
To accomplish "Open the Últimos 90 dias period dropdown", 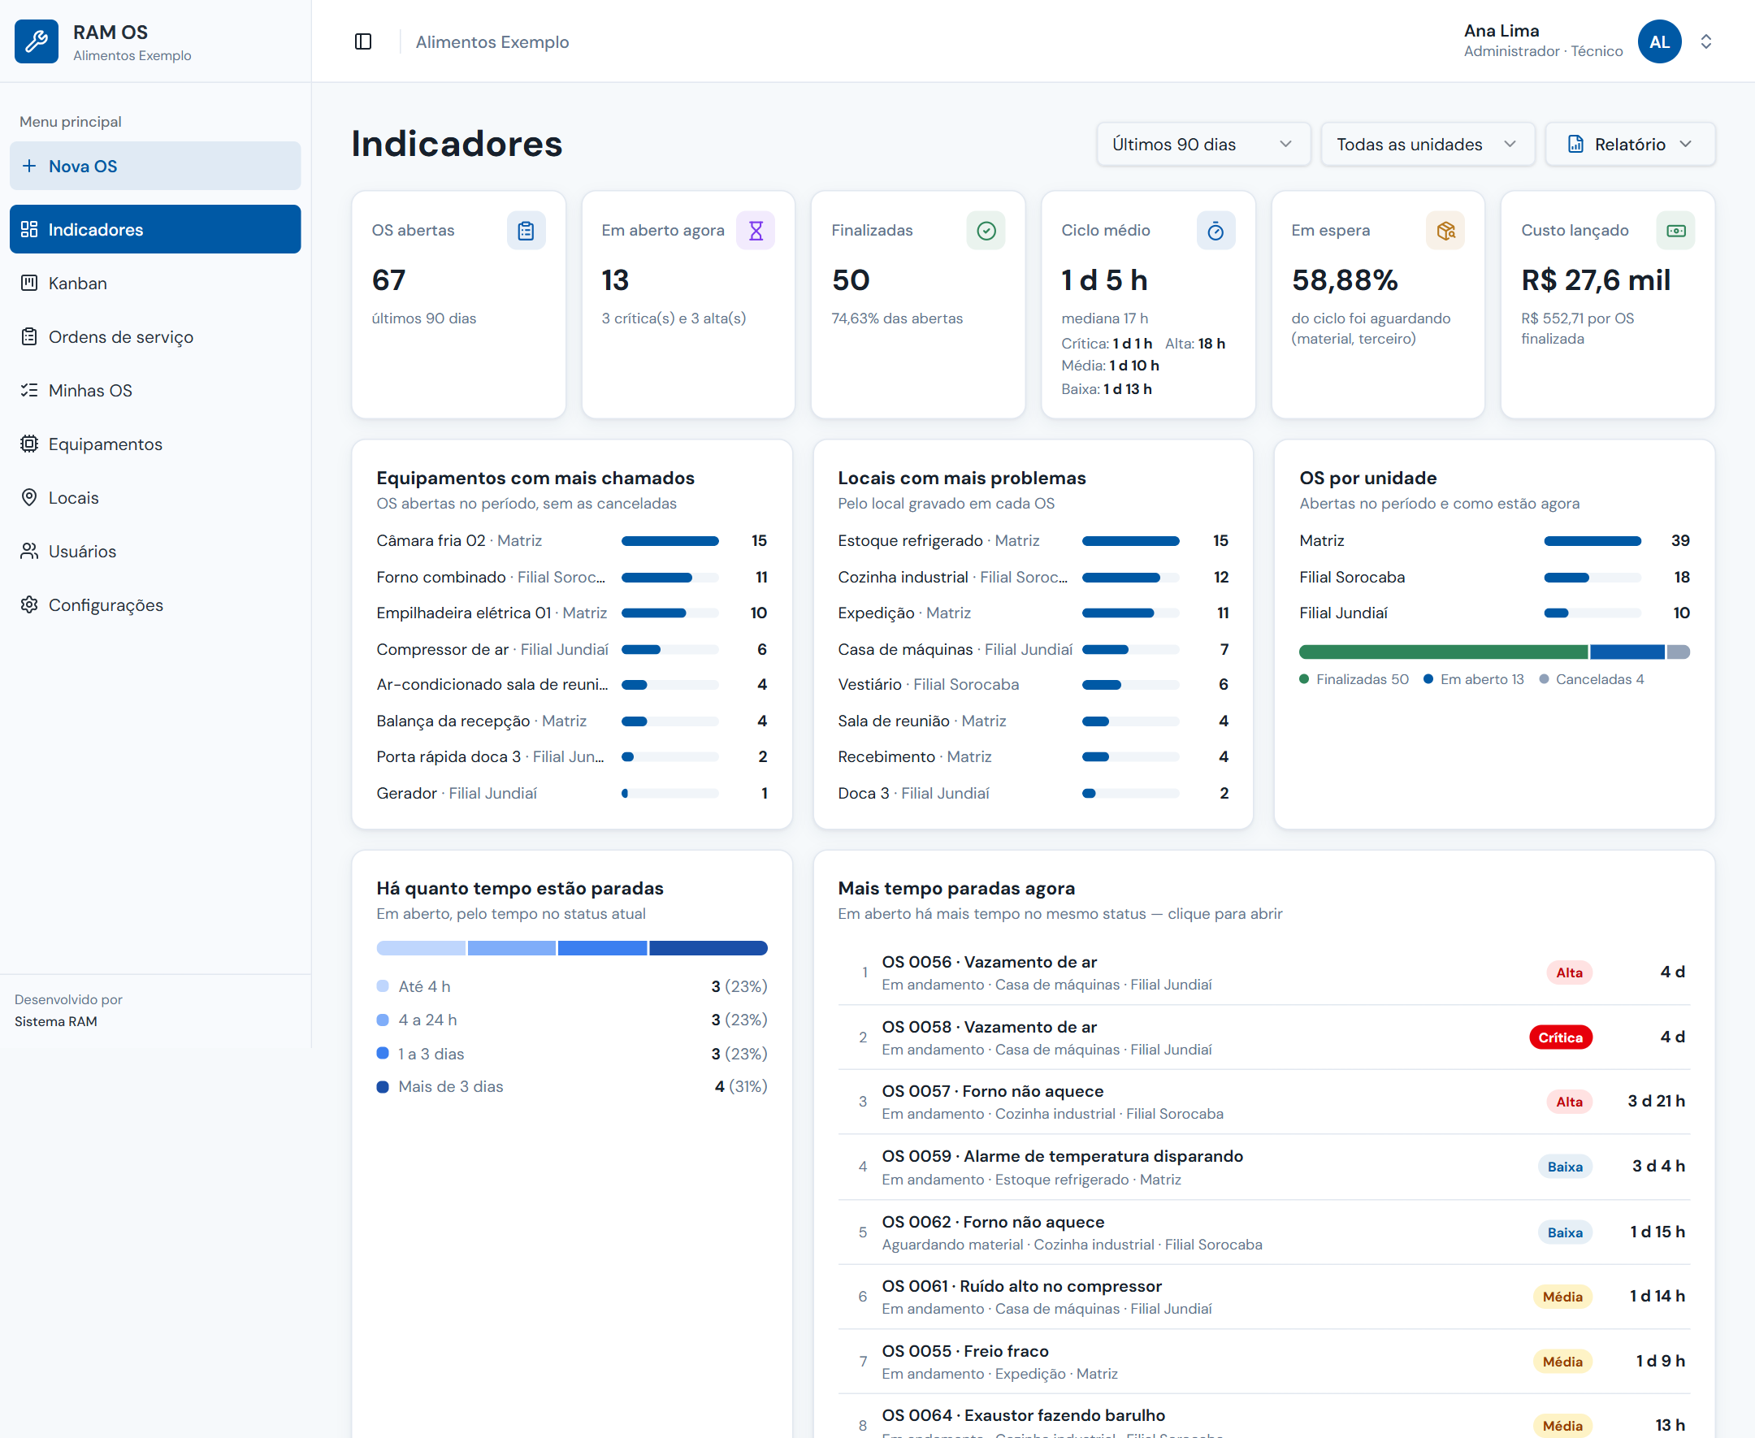I will [x=1203, y=144].
